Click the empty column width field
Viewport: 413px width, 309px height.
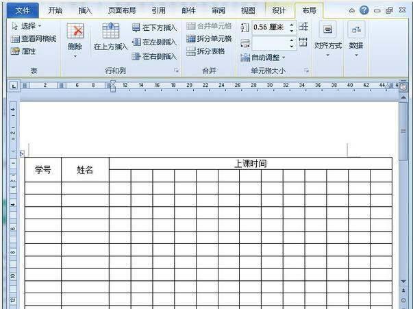click(270, 43)
